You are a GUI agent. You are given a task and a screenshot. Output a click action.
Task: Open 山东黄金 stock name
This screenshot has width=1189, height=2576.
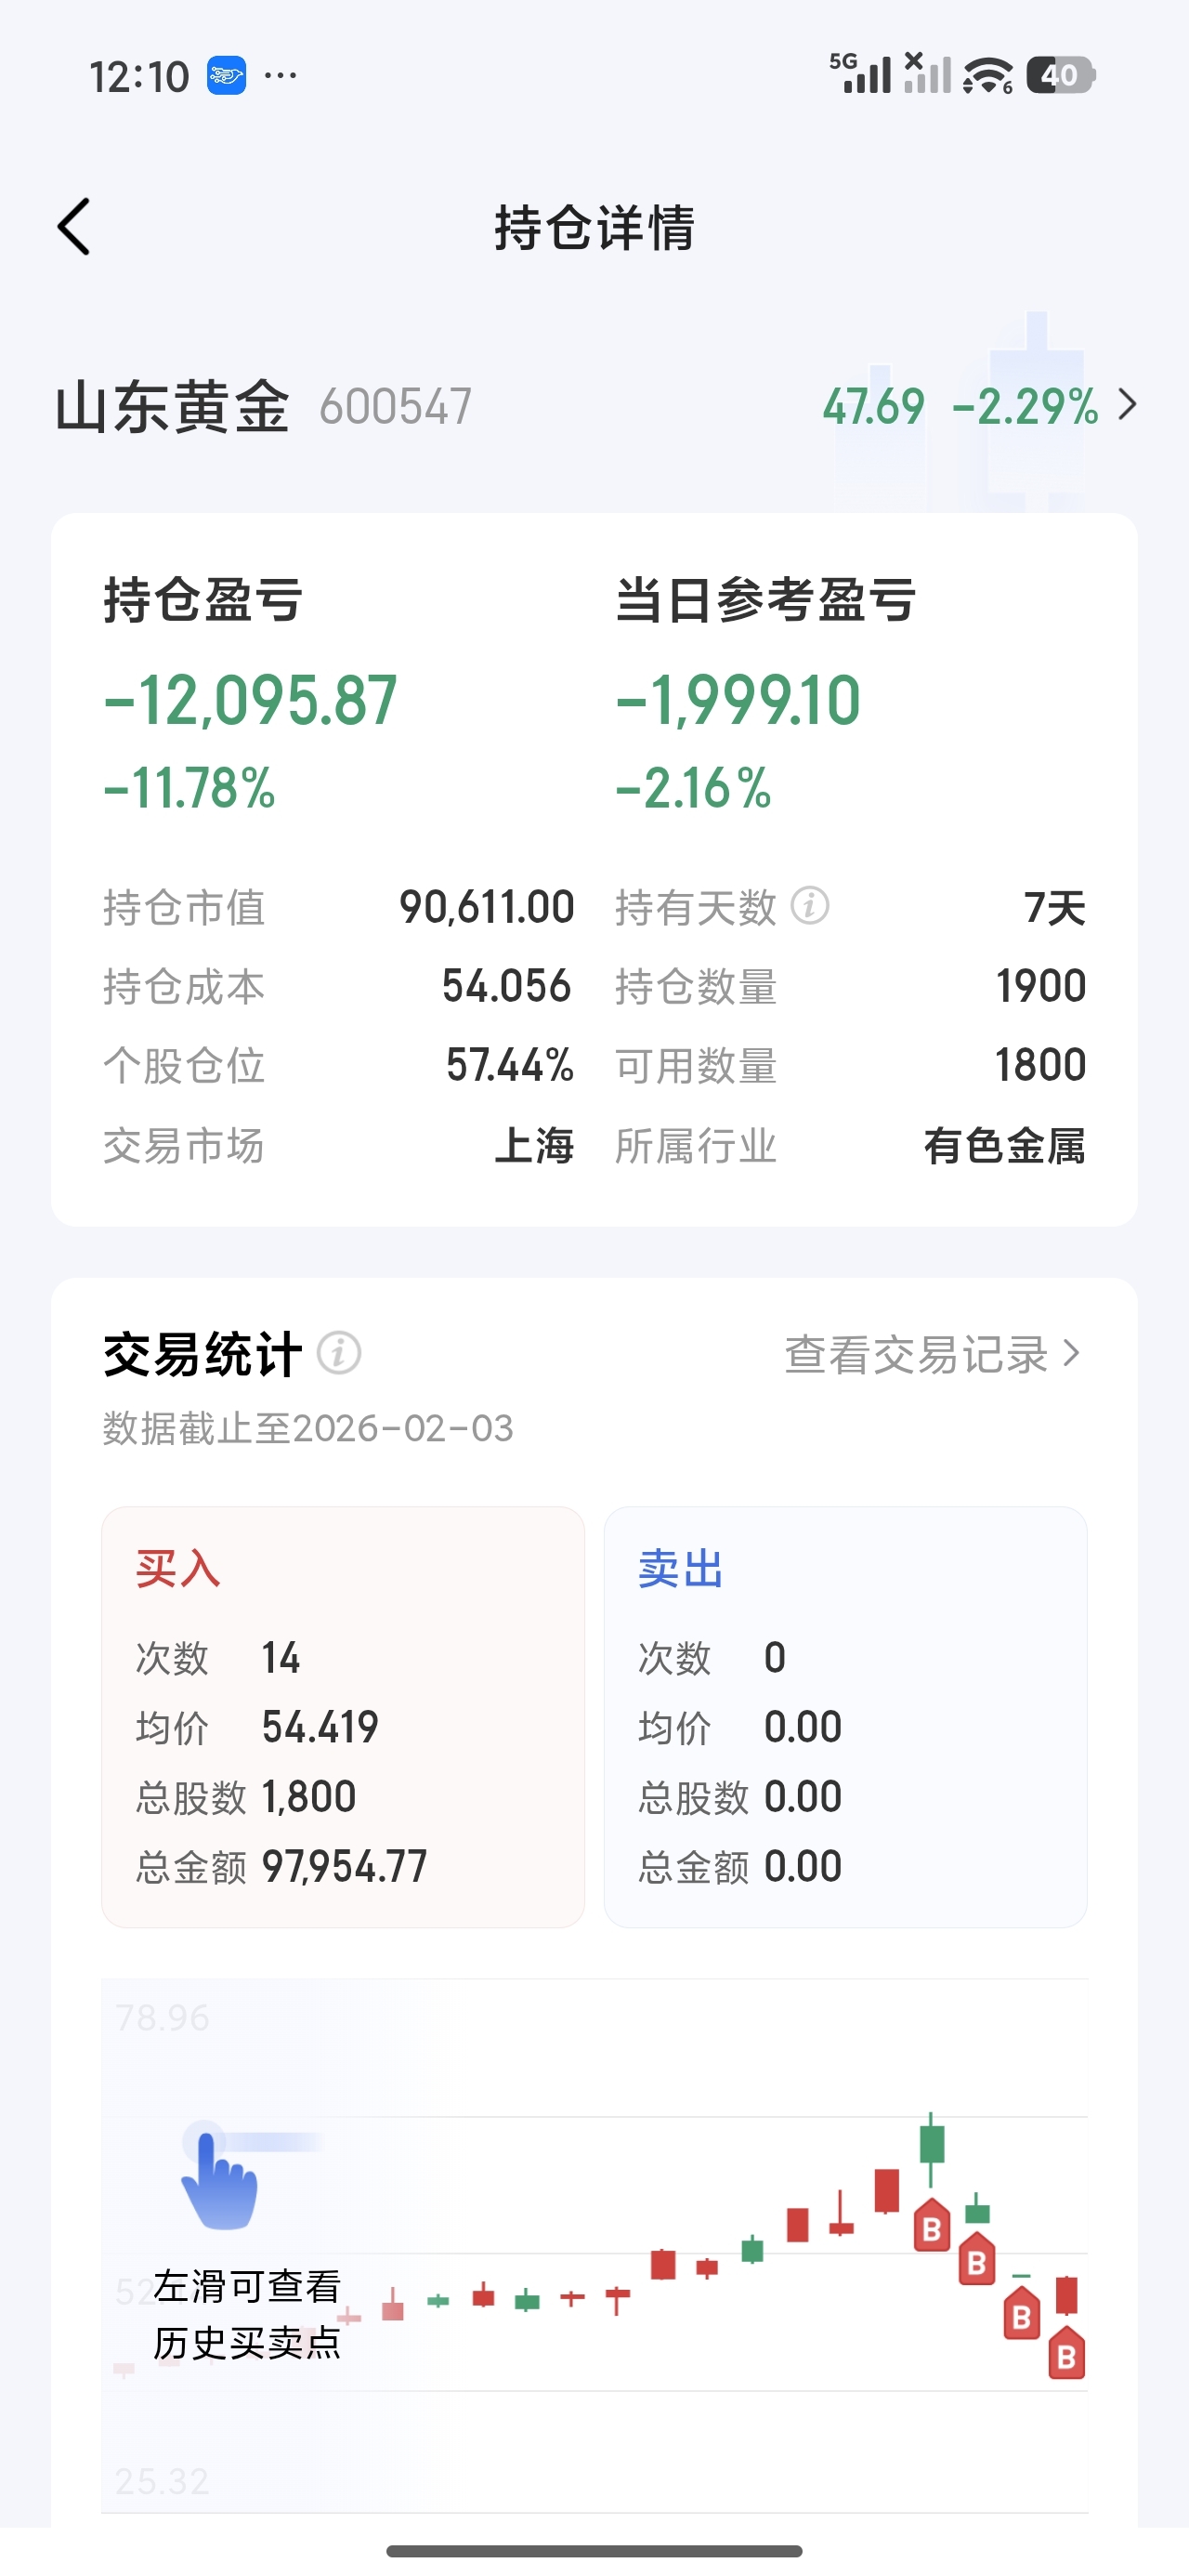pyautogui.click(x=173, y=406)
